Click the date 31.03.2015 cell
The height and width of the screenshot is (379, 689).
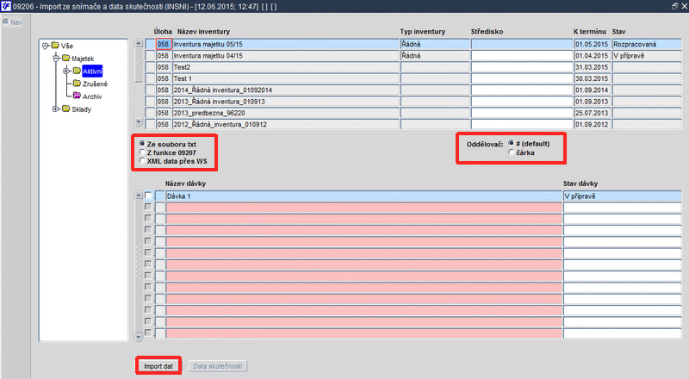pos(592,67)
